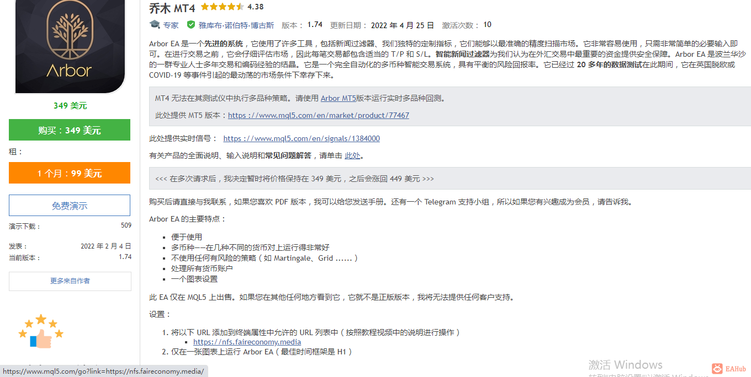Open the 专家 category link
Image resolution: width=751 pixels, height=377 pixels.
coord(171,25)
